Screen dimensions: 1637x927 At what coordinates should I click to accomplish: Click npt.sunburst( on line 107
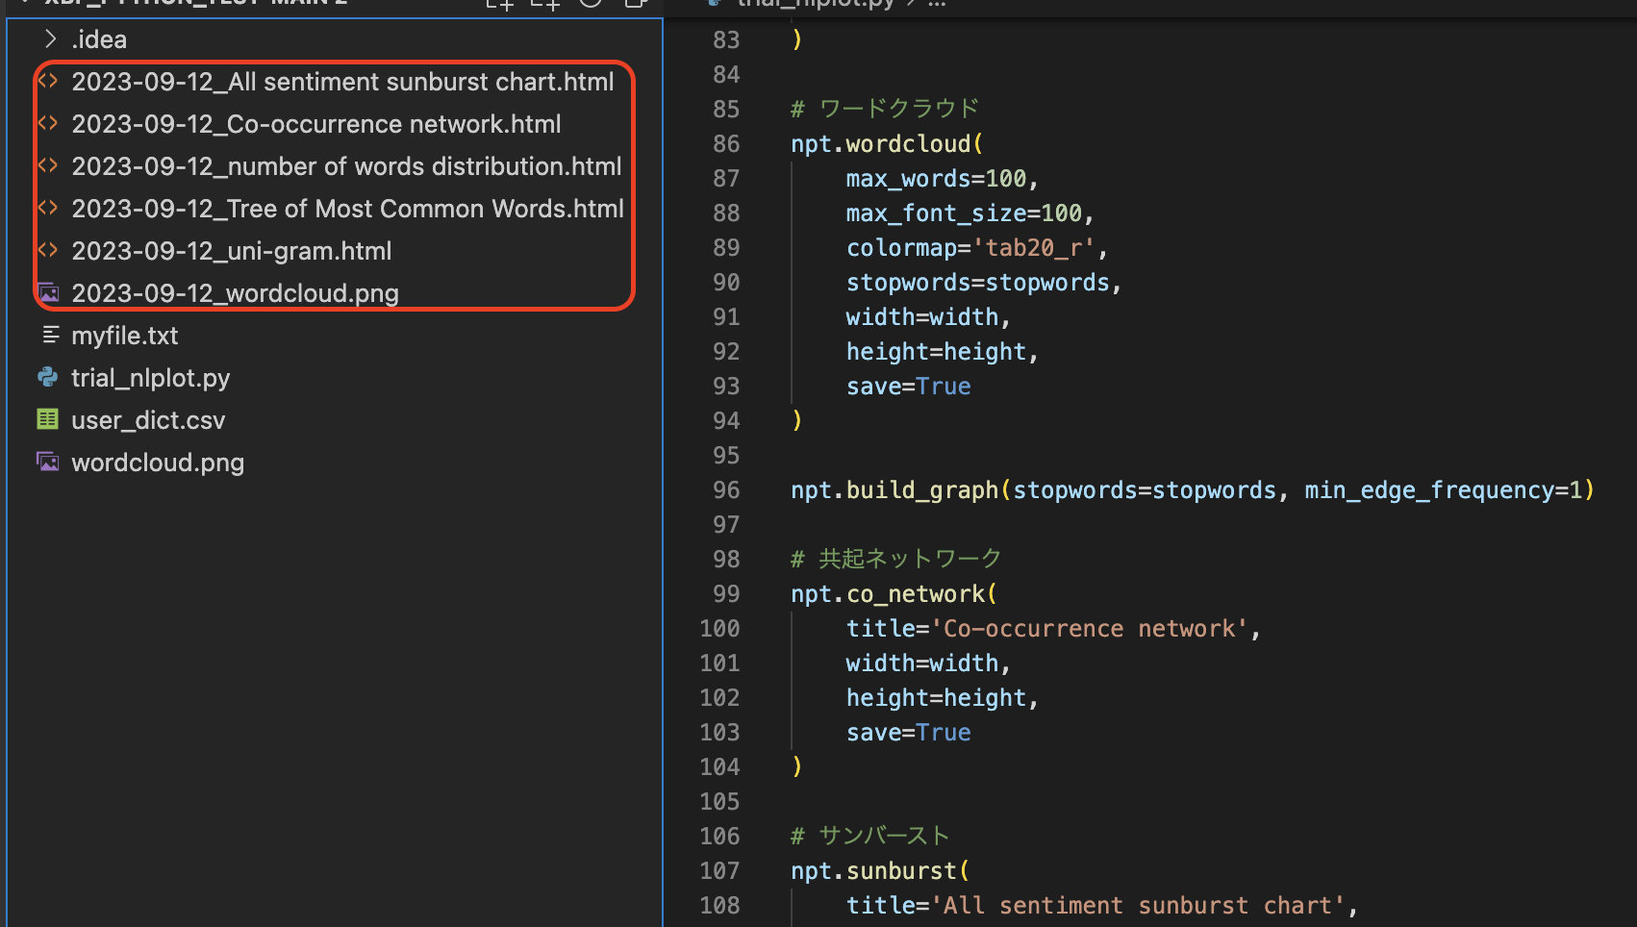coord(880,871)
